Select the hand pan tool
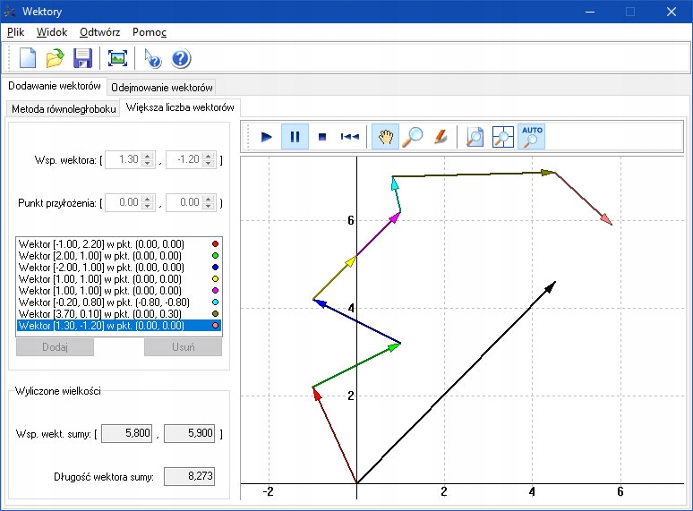The image size is (693, 511). pyautogui.click(x=386, y=137)
